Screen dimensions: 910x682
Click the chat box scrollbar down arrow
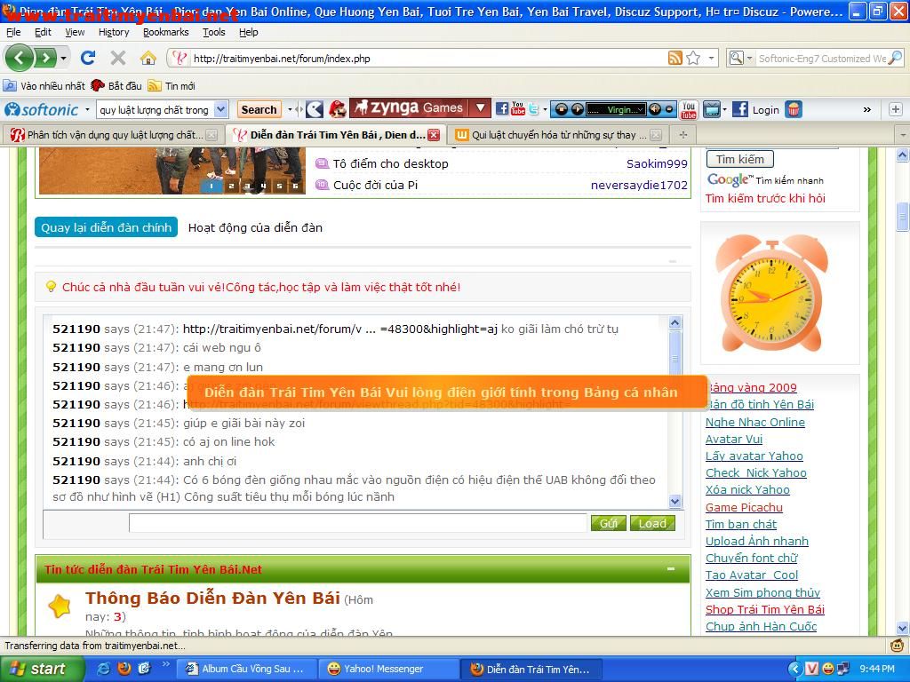point(675,502)
